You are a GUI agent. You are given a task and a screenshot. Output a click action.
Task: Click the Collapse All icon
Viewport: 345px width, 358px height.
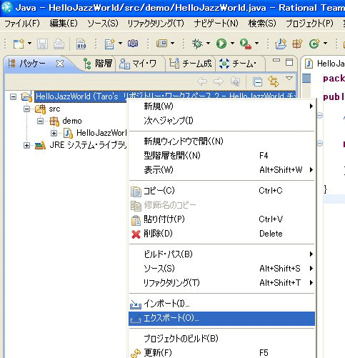click(x=257, y=82)
